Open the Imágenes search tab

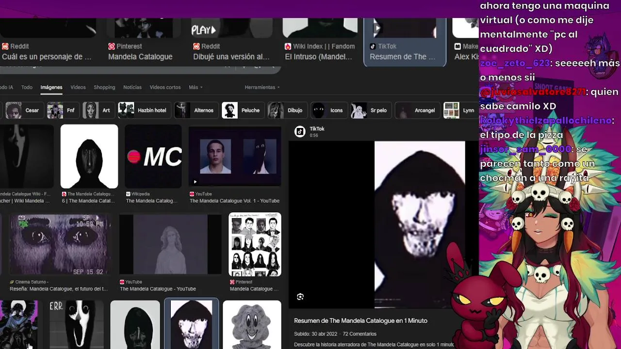tap(51, 87)
